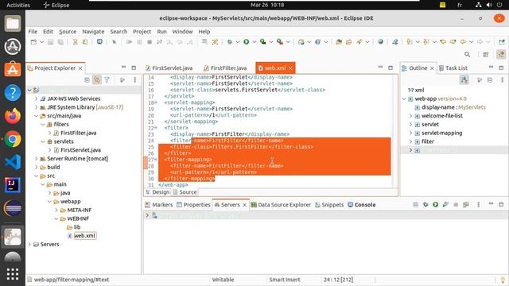Open the fr keyboard layout indicator

pos(460,5)
